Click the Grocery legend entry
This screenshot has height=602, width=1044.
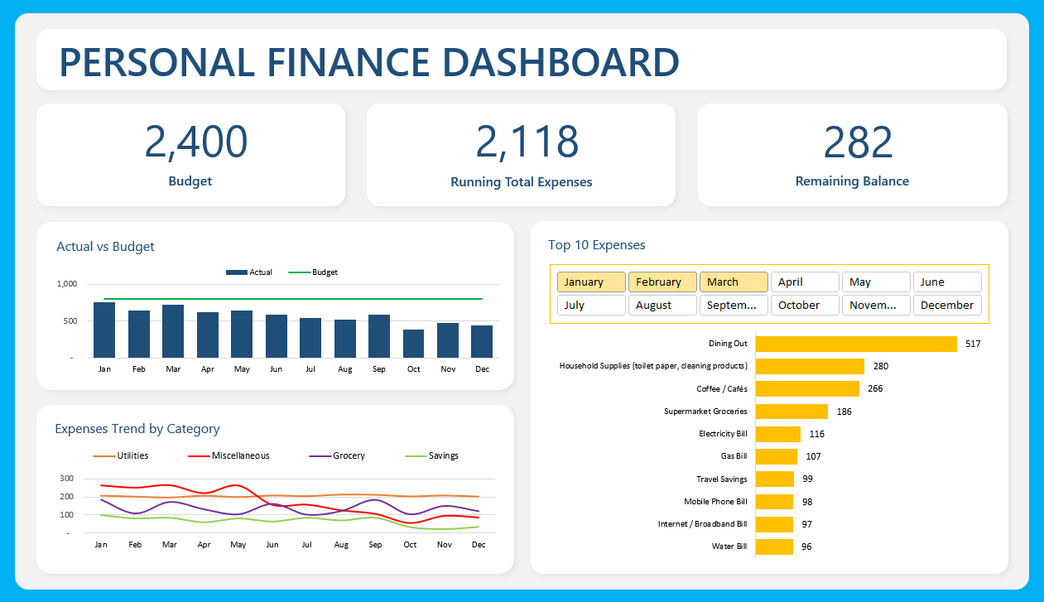coord(337,455)
